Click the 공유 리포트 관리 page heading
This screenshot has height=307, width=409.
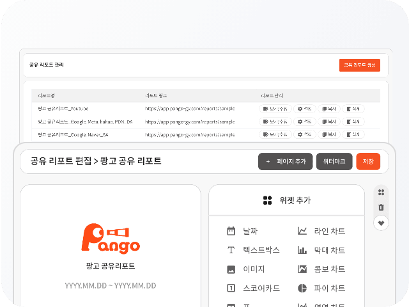pyautogui.click(x=47, y=65)
